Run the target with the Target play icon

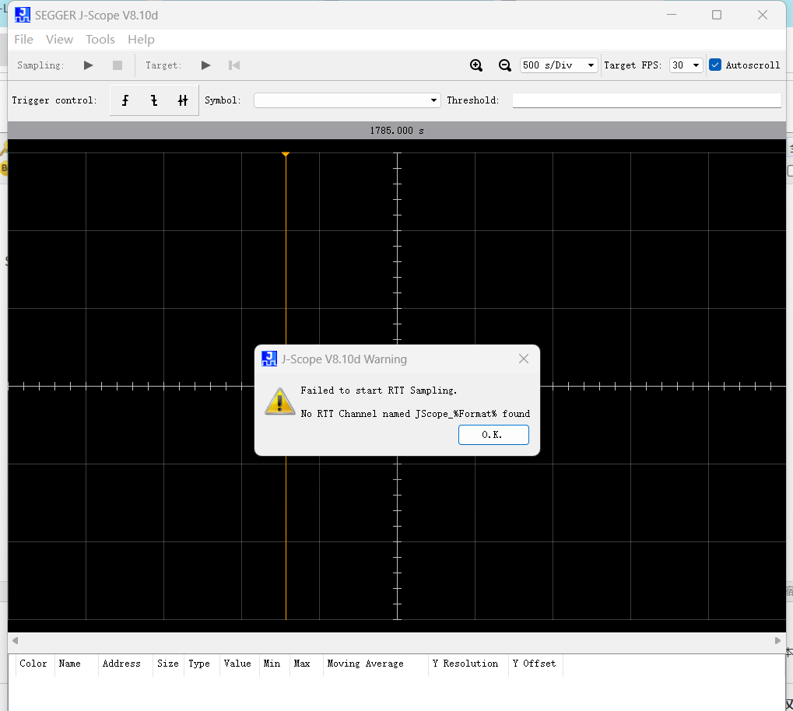205,65
